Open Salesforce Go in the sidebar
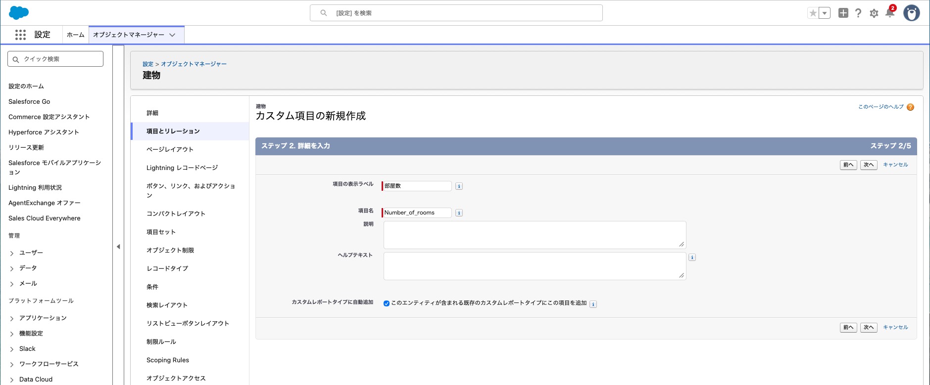The height and width of the screenshot is (385, 930). [29, 101]
